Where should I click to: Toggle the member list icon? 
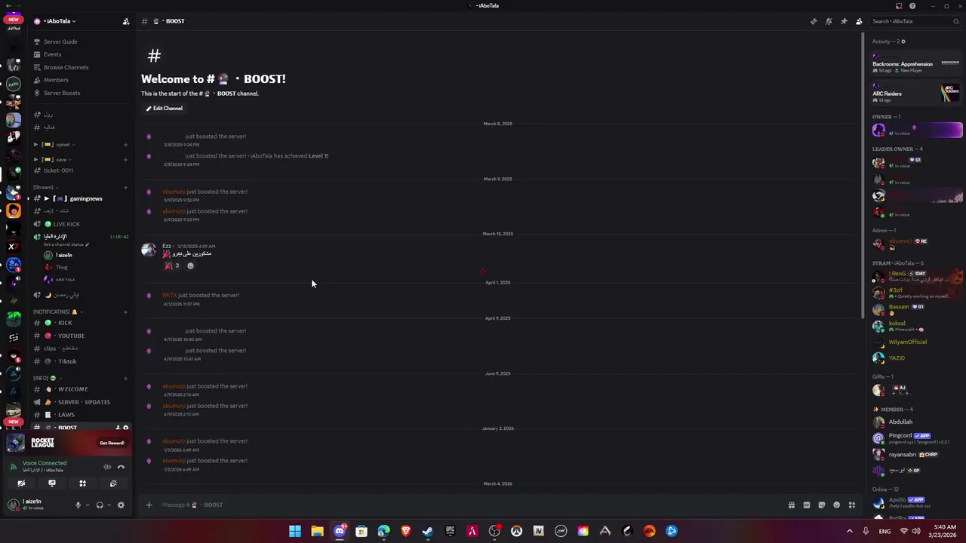click(x=859, y=21)
